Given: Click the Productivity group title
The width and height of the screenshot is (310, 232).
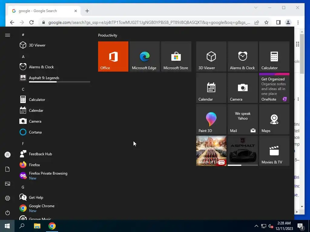Looking at the screenshot, I should (x=107, y=35).
